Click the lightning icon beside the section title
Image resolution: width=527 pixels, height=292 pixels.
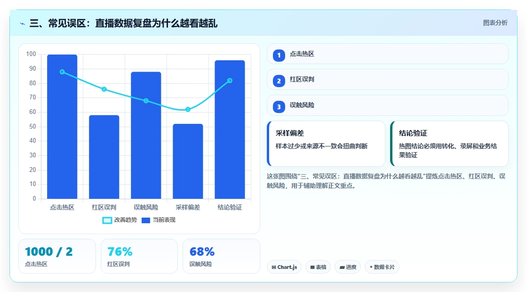[x=23, y=24]
